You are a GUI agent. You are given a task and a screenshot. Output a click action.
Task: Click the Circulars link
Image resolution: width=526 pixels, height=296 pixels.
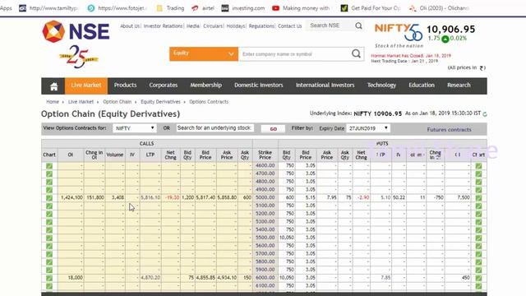(x=213, y=25)
